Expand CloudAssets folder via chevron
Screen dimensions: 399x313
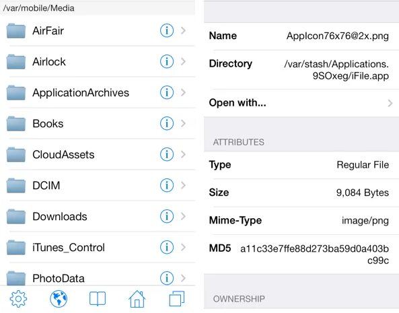tap(183, 154)
